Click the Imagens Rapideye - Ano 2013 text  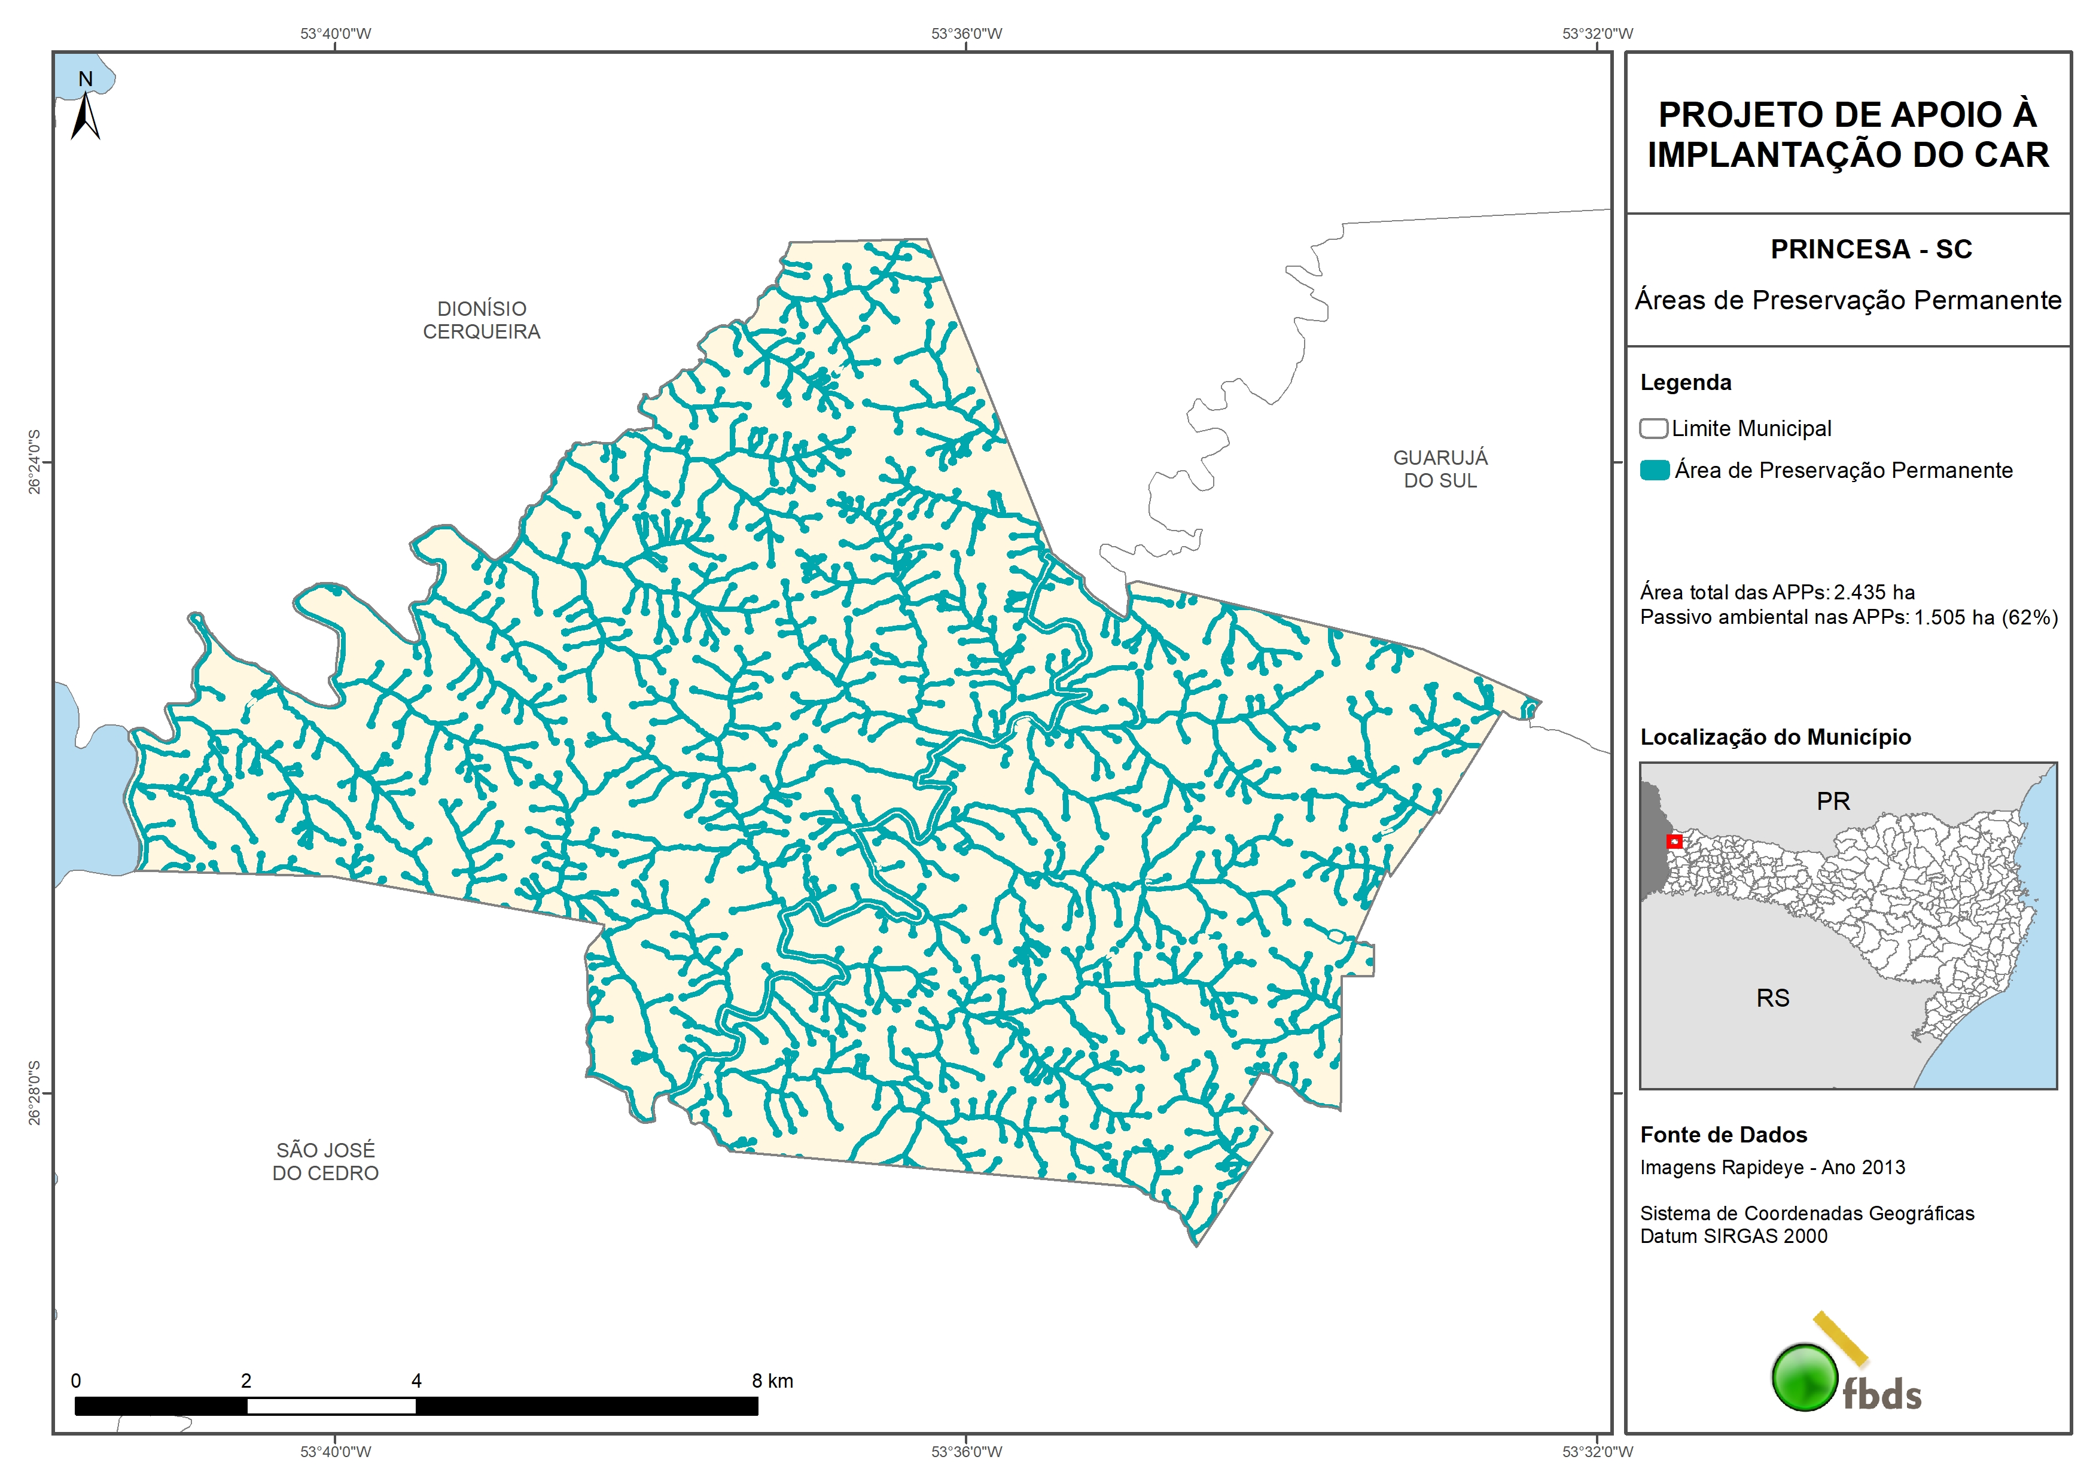click(1772, 1168)
